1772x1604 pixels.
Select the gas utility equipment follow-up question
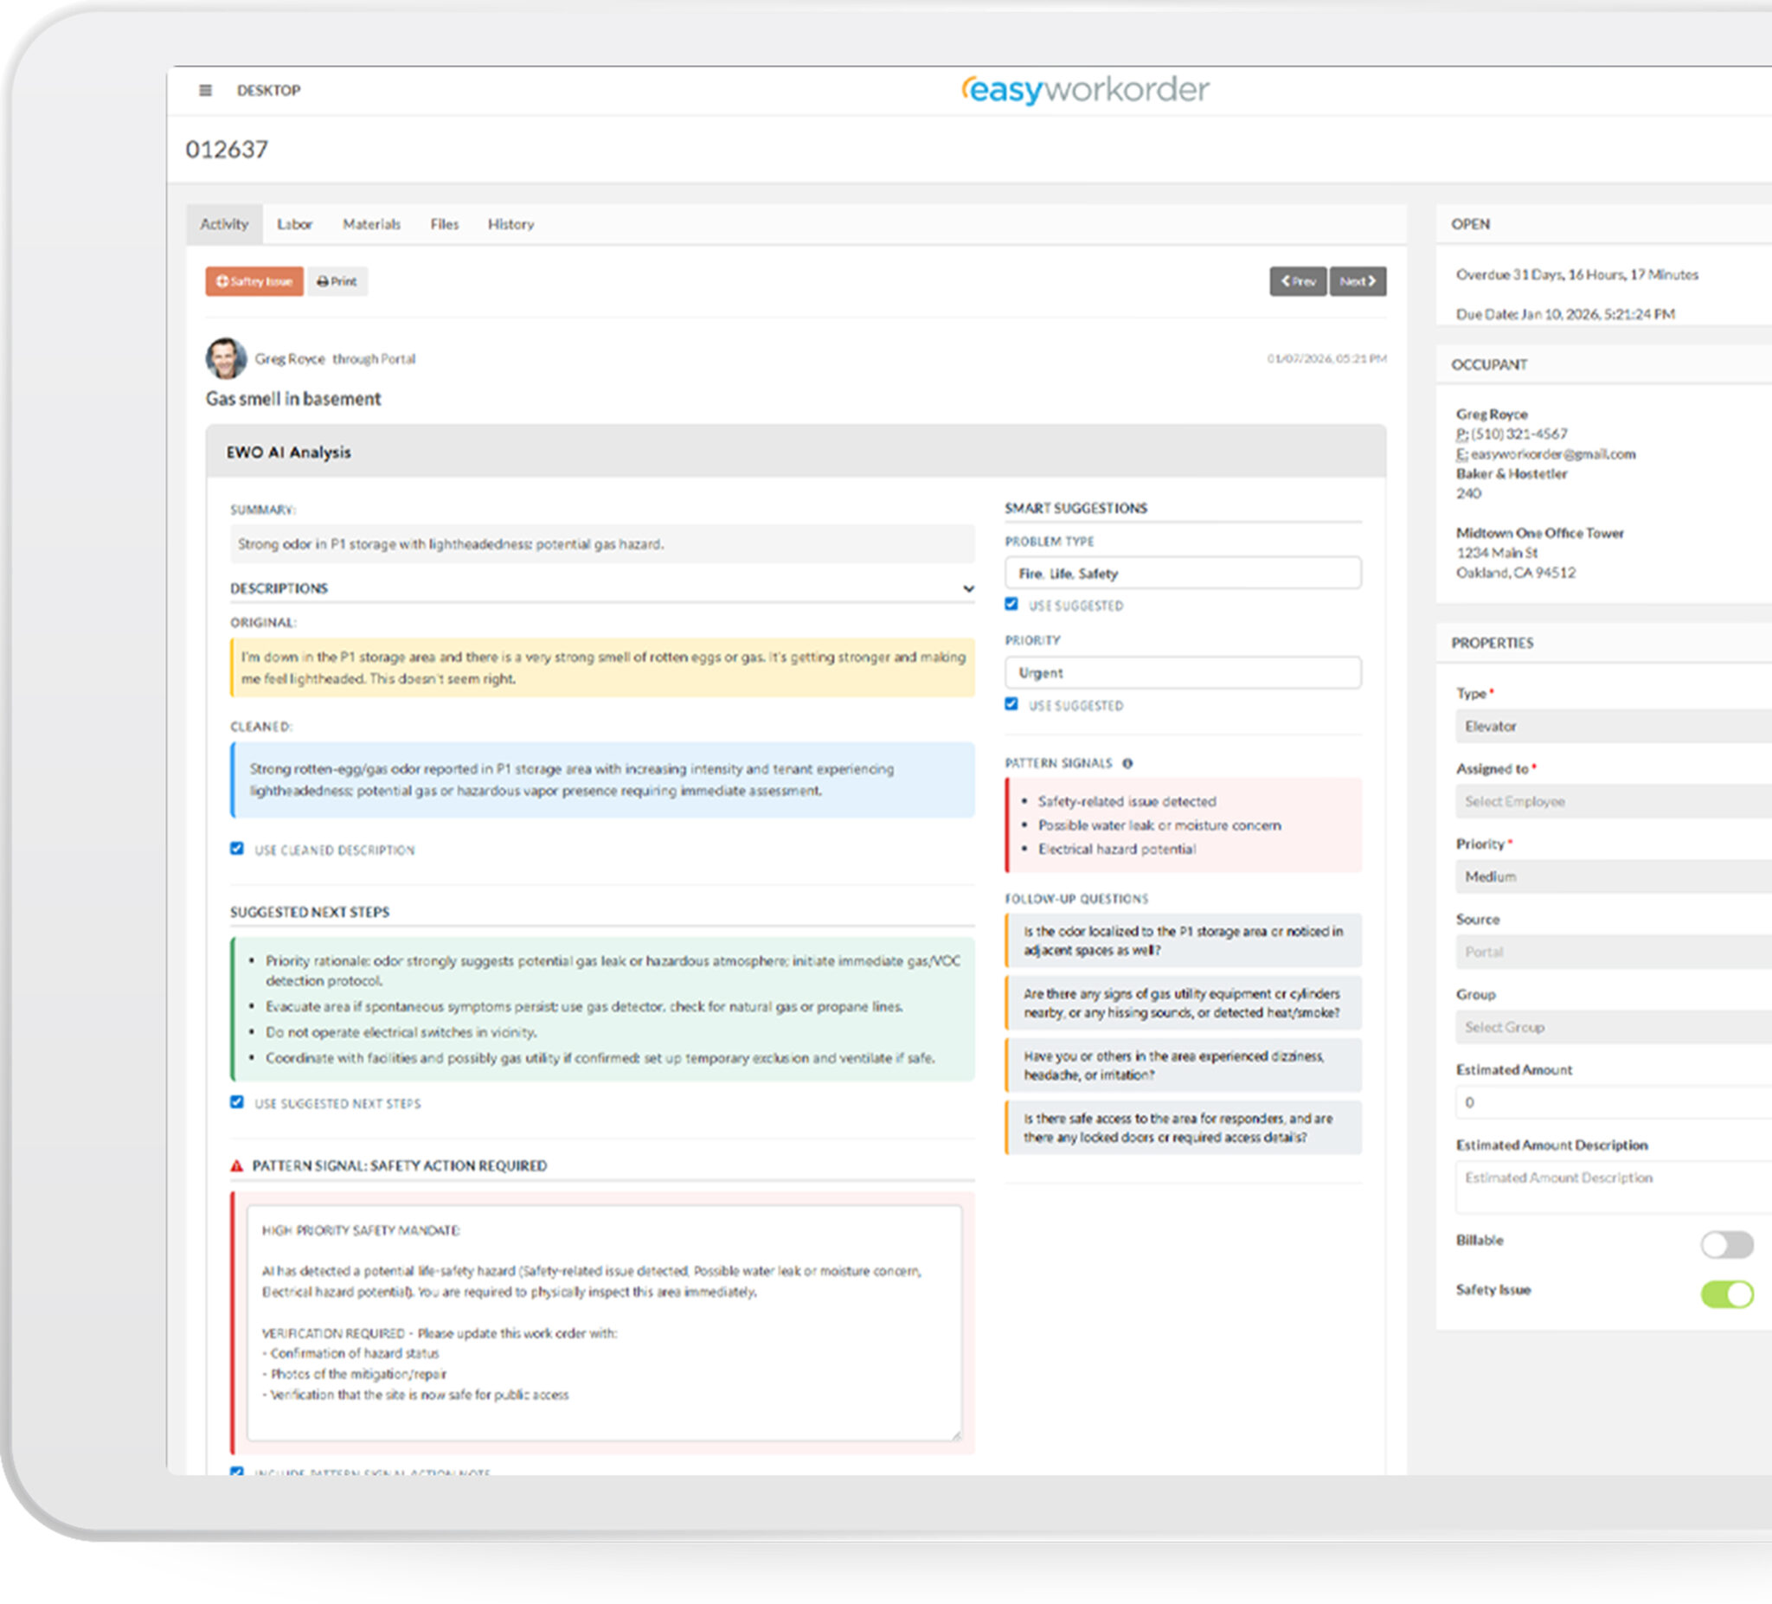[x=1183, y=1004]
